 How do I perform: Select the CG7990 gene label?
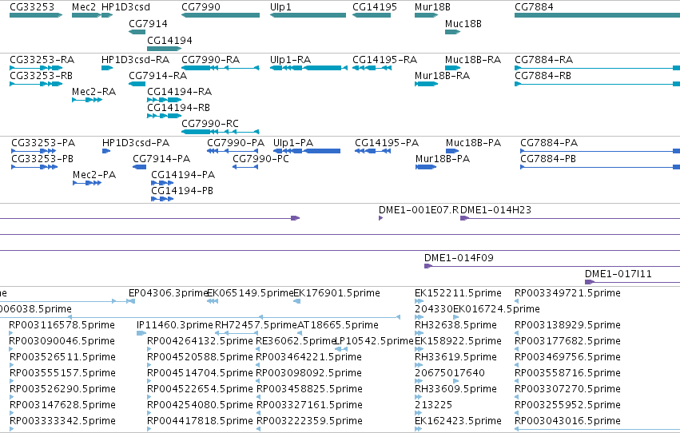click(x=201, y=7)
